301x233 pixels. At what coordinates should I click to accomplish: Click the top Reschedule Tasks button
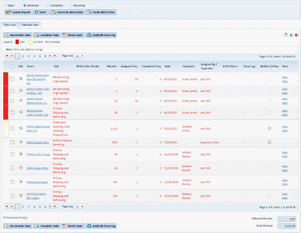click(17, 35)
